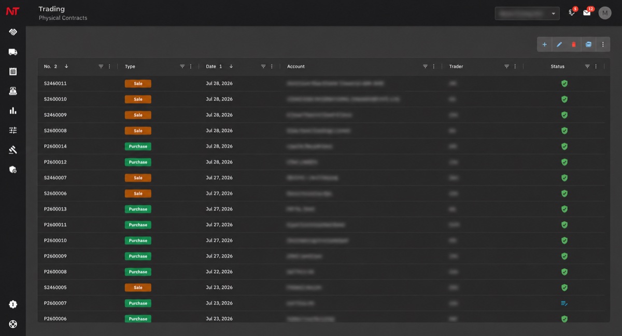Viewport: 622px width, 336px height.
Task: Click the Sale tag on row S2460005
Action: coord(138,287)
